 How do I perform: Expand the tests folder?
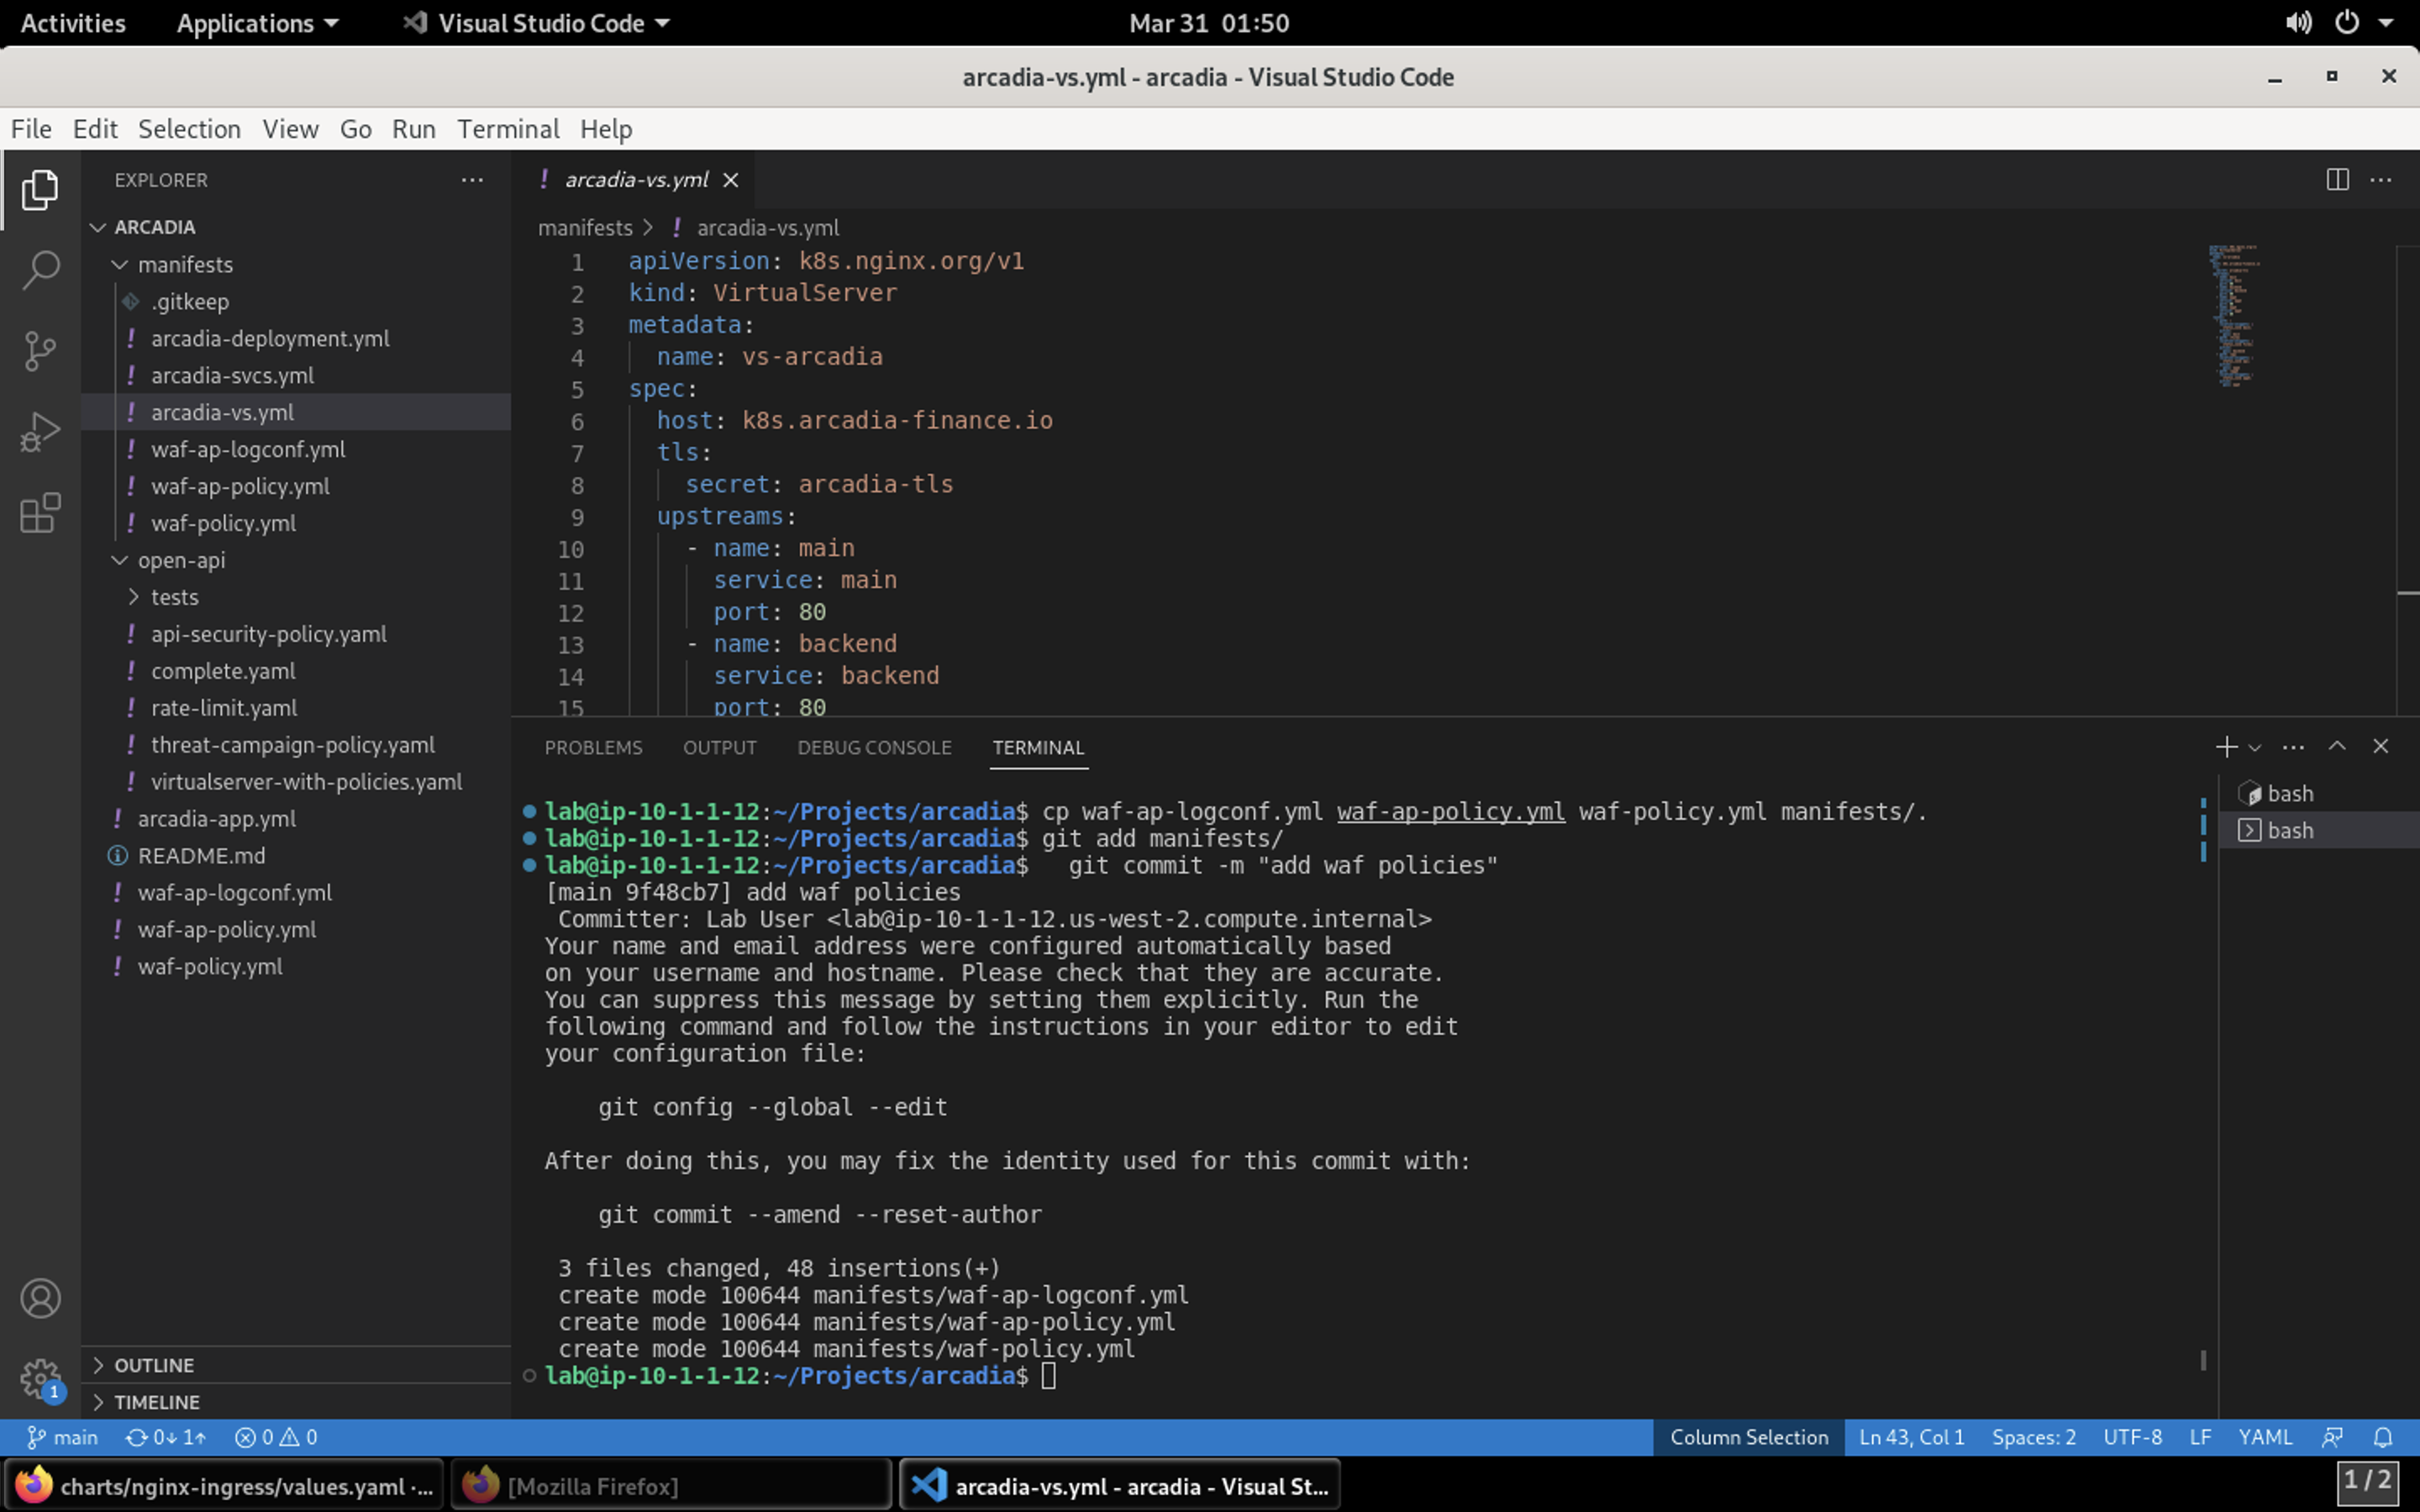[174, 597]
